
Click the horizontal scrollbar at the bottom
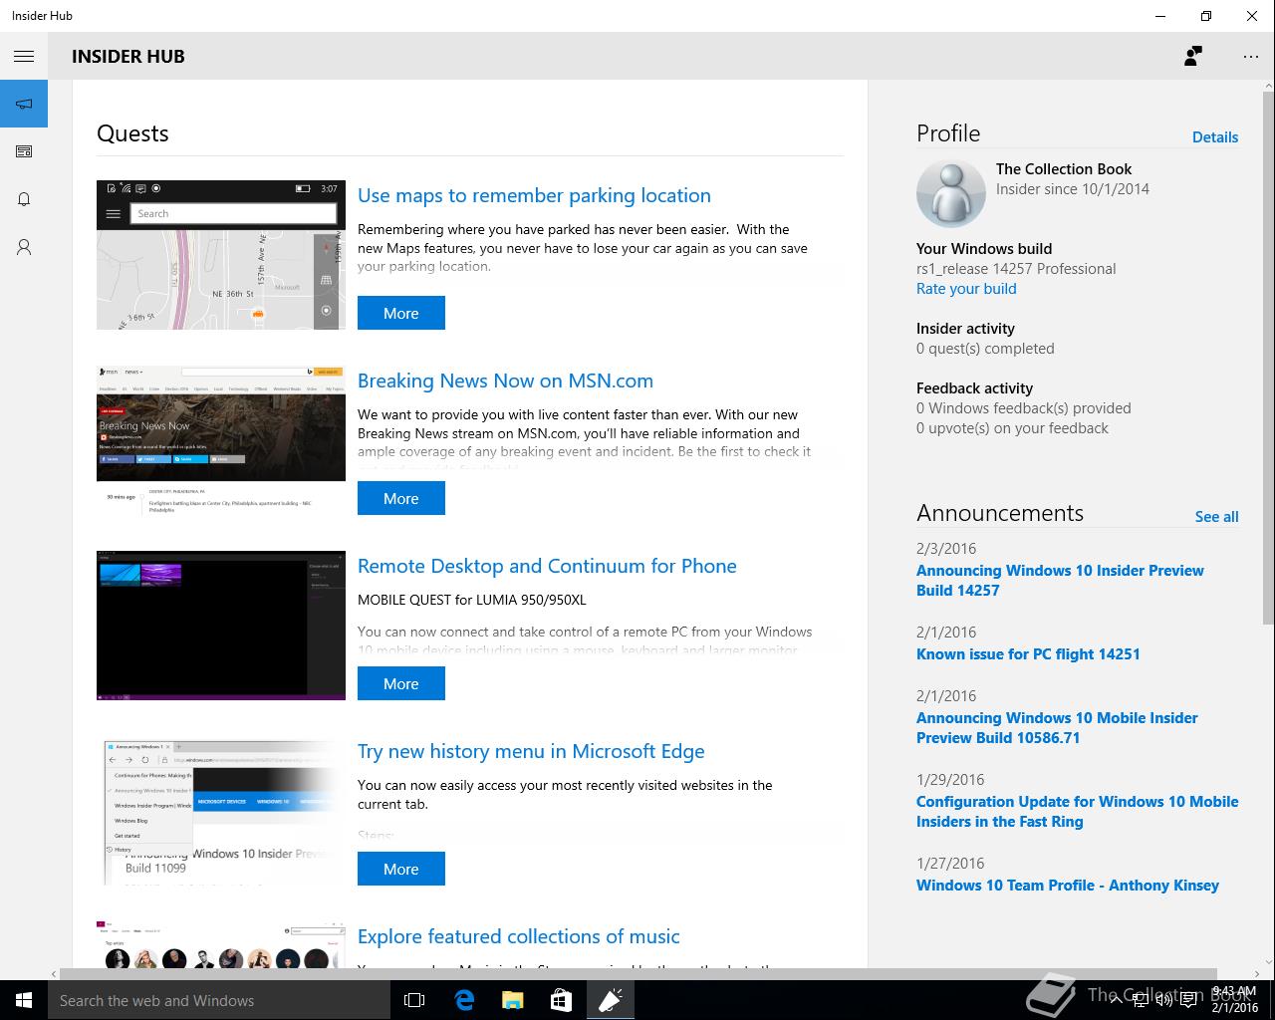[x=637, y=973]
